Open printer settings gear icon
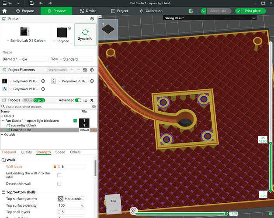274x218 pixels. 92,19
